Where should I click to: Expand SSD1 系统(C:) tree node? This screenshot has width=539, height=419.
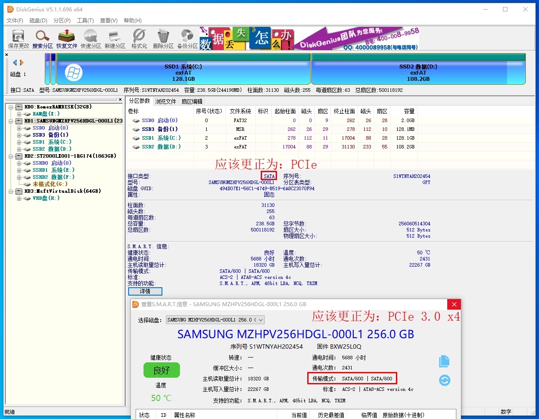pyautogui.click(x=19, y=142)
